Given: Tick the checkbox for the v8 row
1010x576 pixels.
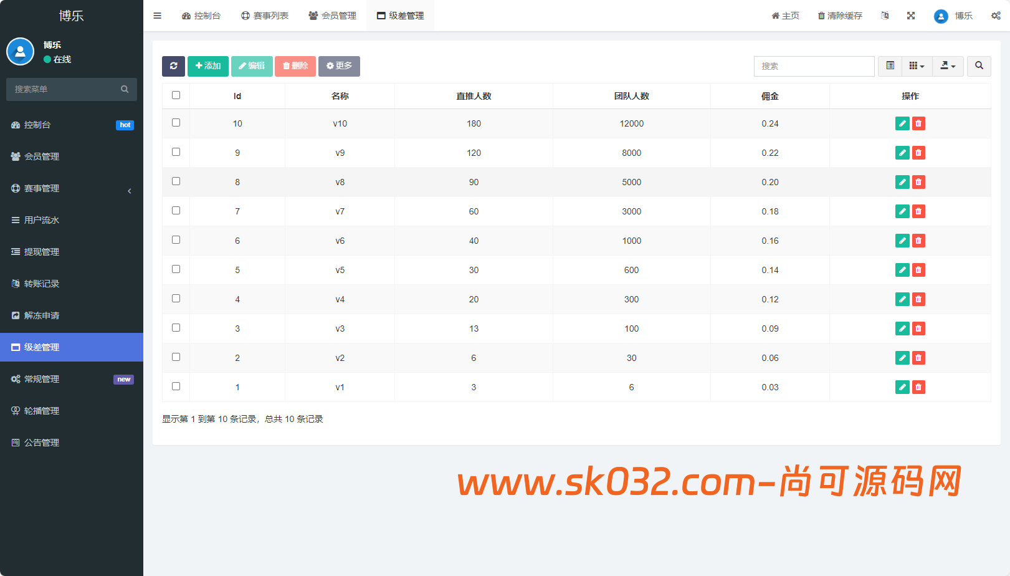Looking at the screenshot, I should 176,181.
